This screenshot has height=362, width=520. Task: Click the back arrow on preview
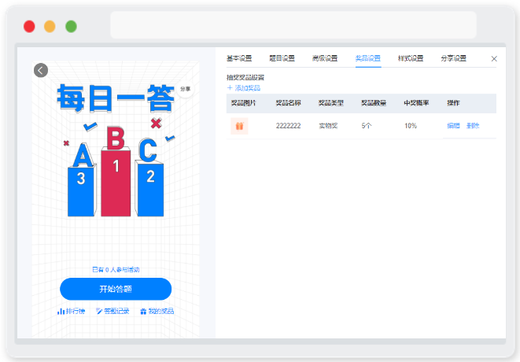click(x=41, y=70)
